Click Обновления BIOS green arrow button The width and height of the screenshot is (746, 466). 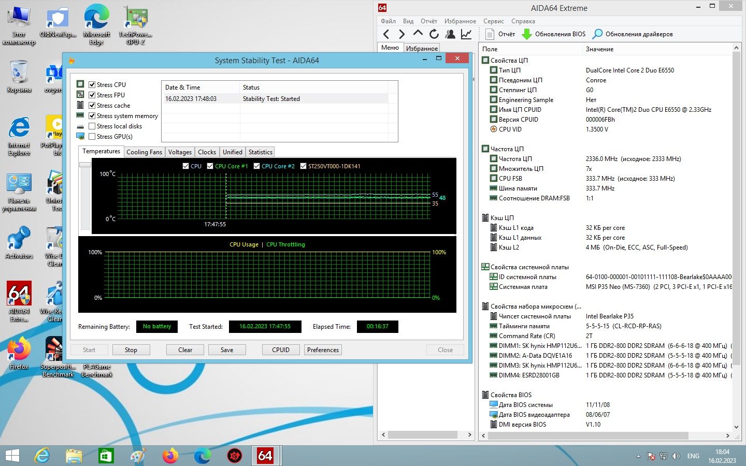pyautogui.click(x=554, y=34)
